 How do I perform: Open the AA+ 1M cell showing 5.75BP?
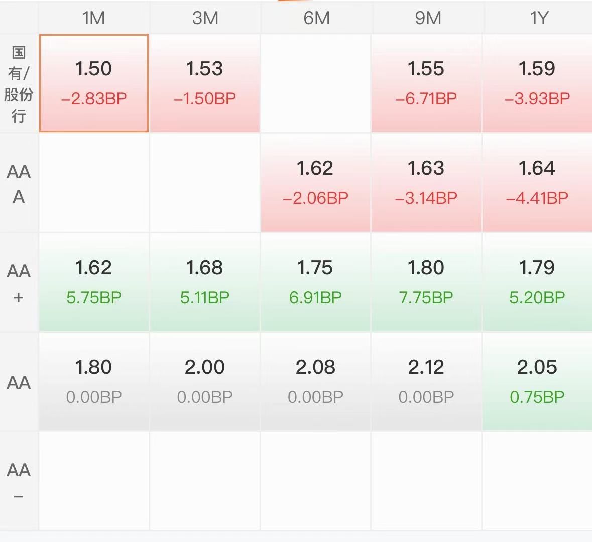click(x=93, y=282)
